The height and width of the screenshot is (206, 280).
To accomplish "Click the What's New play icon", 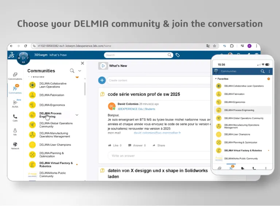I will pyautogui.click(x=103, y=66).
